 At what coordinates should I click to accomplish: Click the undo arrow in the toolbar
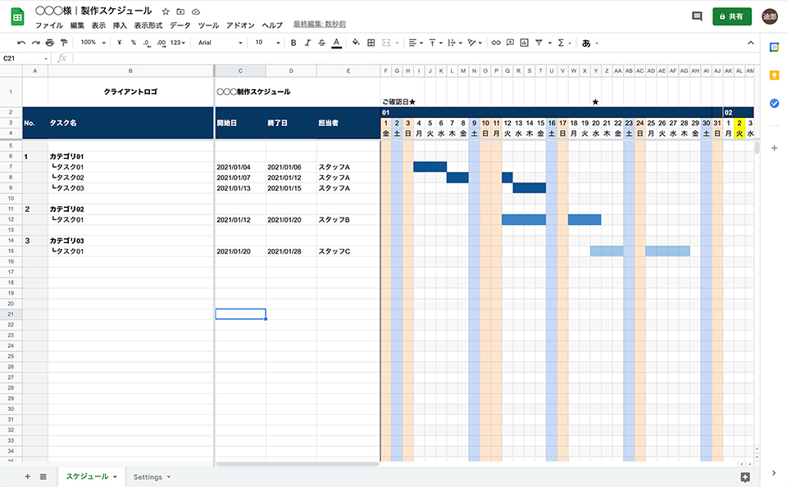pyautogui.click(x=21, y=43)
